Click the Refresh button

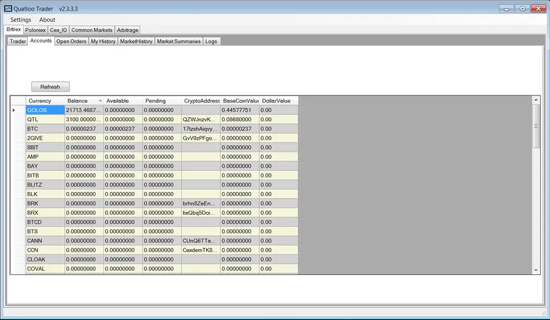pyautogui.click(x=50, y=87)
